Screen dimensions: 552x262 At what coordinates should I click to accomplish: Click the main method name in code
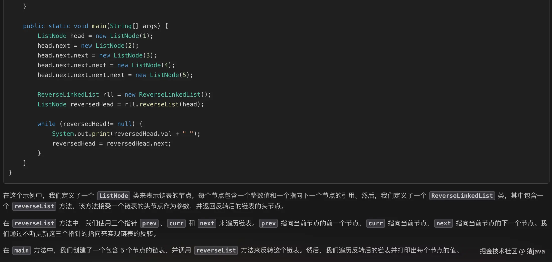(x=99, y=26)
